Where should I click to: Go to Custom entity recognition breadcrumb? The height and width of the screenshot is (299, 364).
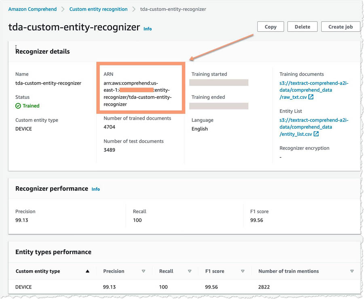pyautogui.click(x=98, y=9)
